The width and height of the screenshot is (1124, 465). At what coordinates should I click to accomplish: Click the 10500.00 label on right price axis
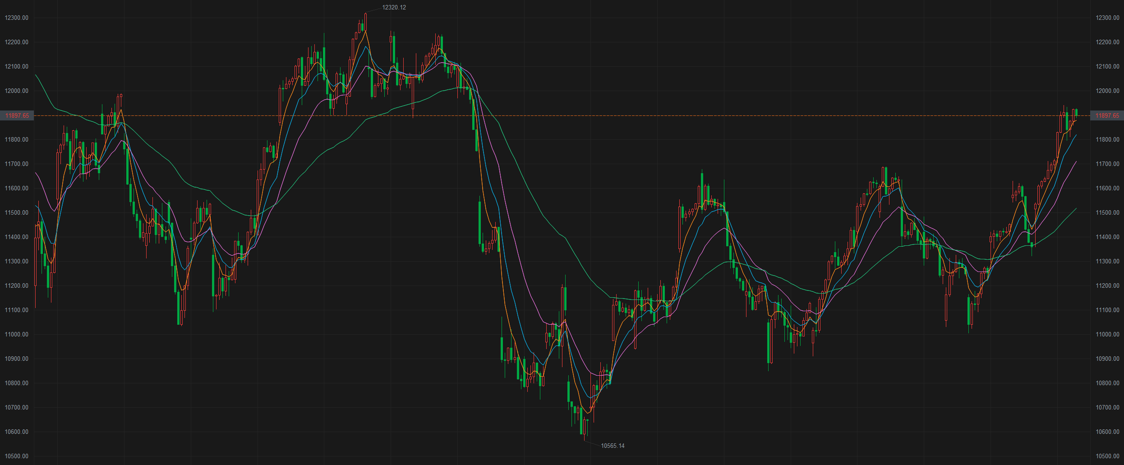coord(1107,456)
